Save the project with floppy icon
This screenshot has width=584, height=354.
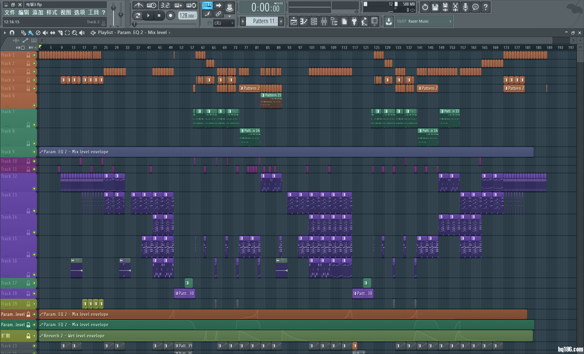tap(435, 7)
